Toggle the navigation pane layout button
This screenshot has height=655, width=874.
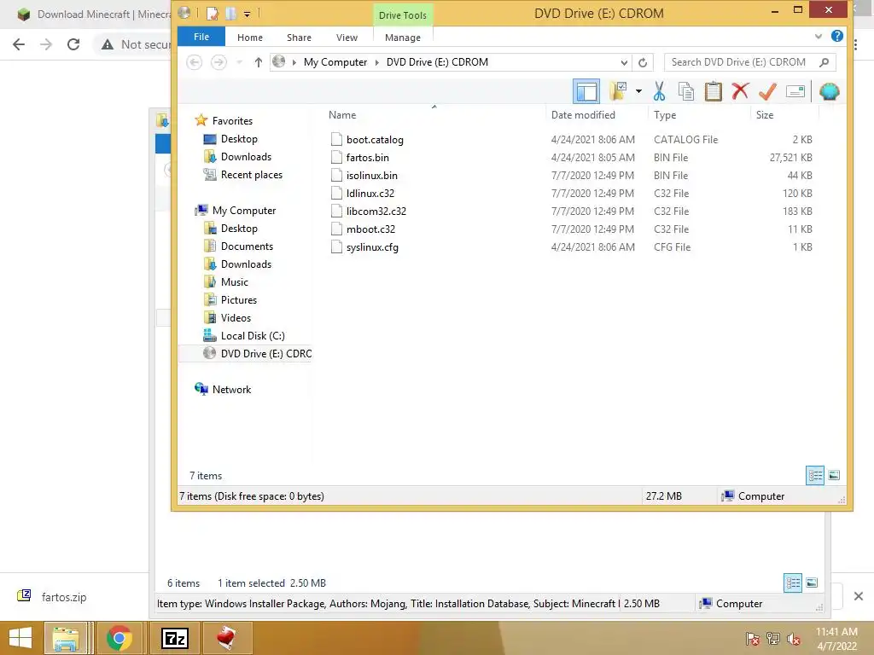586,91
